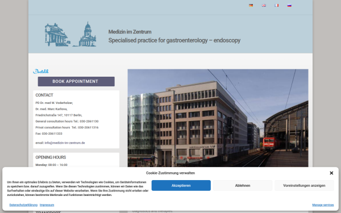Select the Specialised practice for gastroenterology heading

pos(174,40)
